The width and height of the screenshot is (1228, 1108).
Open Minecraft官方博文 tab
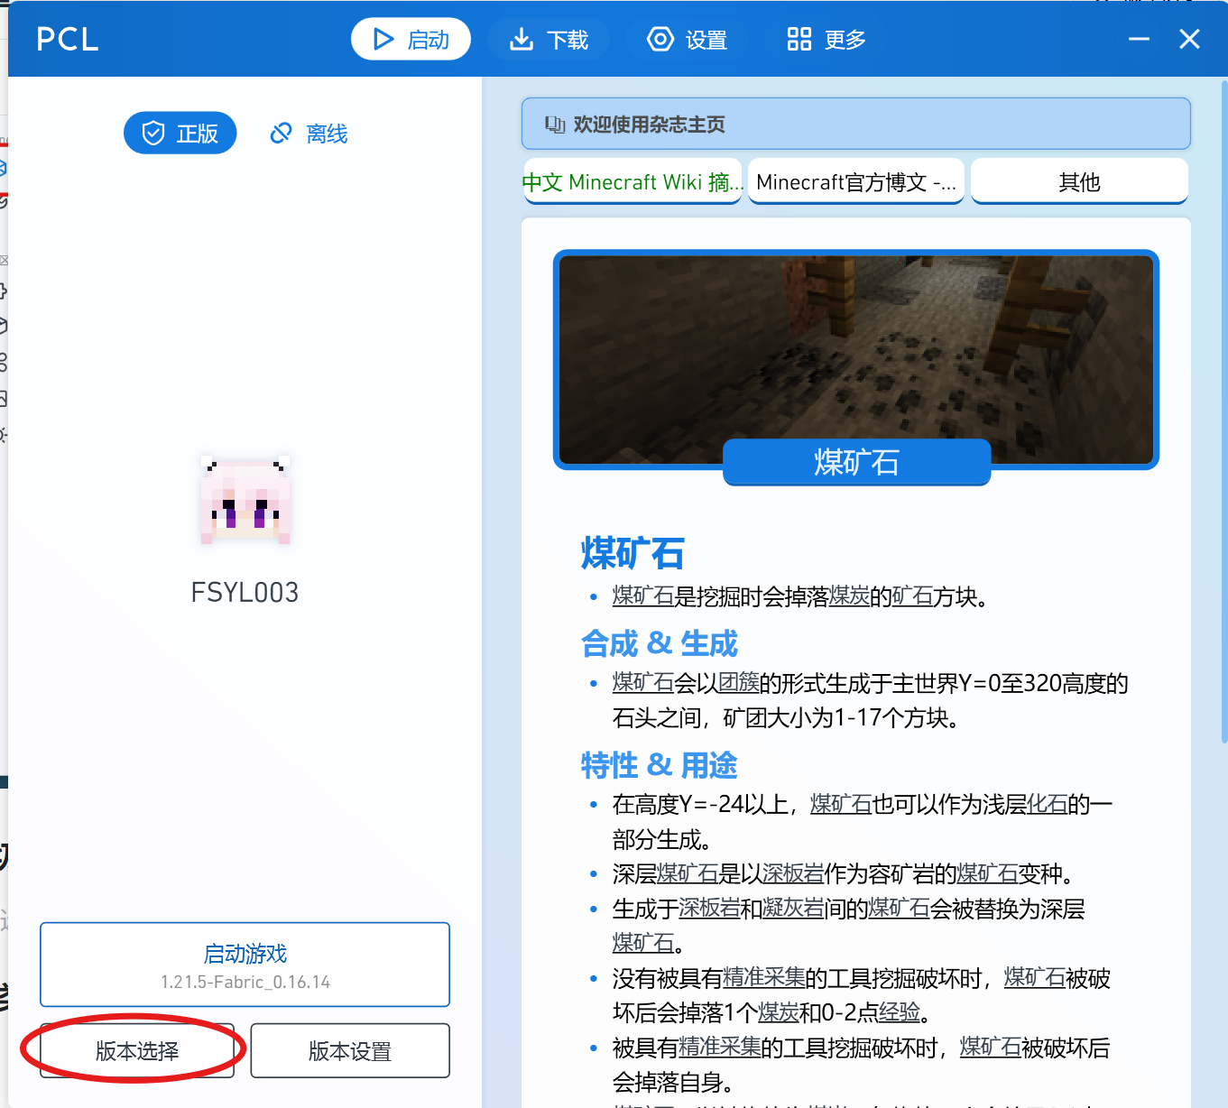856,182
